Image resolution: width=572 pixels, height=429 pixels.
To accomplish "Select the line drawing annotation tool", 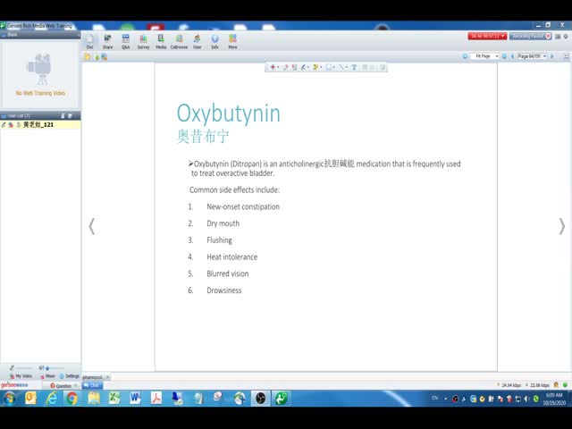I will coord(341,67).
